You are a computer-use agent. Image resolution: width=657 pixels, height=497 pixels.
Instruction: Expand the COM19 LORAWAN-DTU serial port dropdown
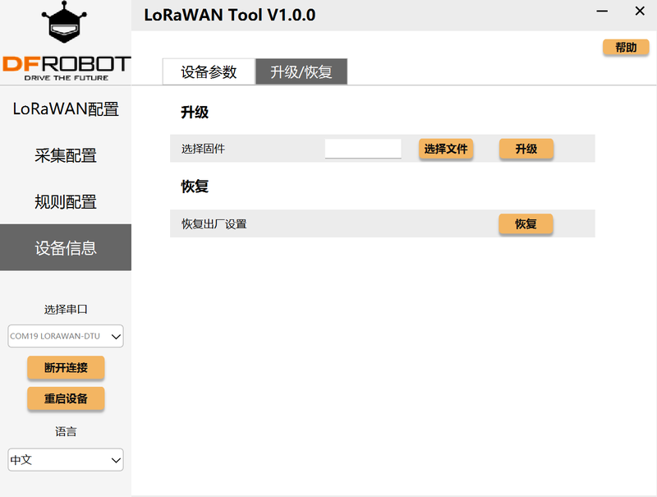66,335
